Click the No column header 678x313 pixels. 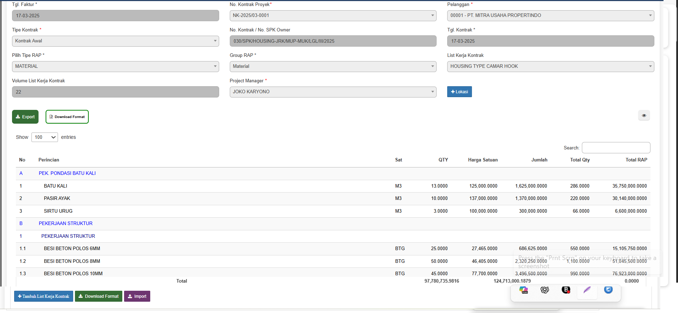(22, 160)
